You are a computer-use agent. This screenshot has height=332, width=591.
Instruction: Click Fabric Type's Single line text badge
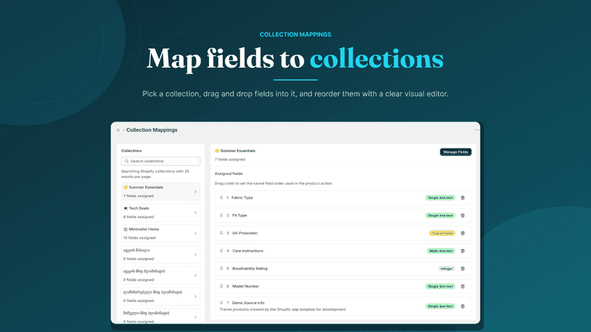tap(440, 197)
